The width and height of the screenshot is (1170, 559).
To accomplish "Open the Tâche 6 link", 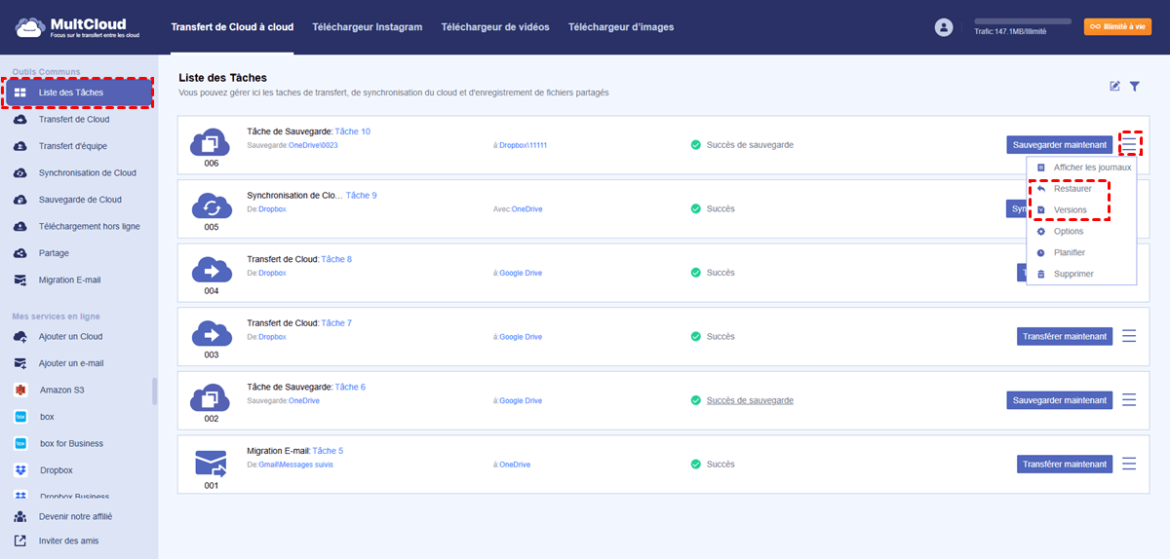I will 350,387.
